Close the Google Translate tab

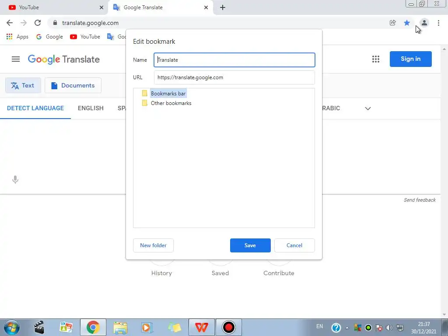[206, 7]
